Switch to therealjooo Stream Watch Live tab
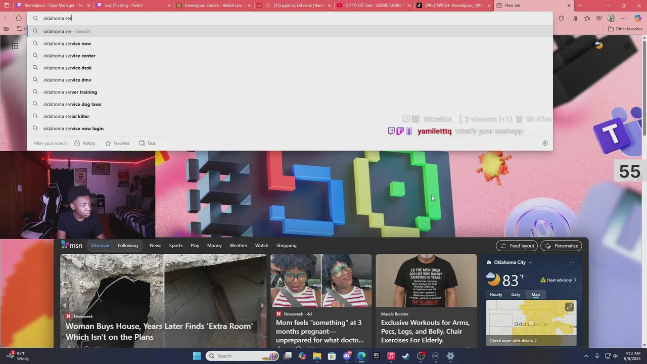Screen dimensions: 647x364 [x=213, y=6]
